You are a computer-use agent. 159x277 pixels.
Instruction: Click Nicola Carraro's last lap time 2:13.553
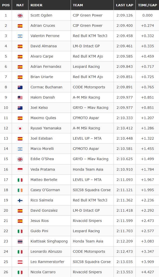125,272
